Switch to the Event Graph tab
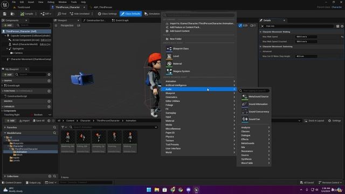The image size is (345, 194). tap(120, 20)
